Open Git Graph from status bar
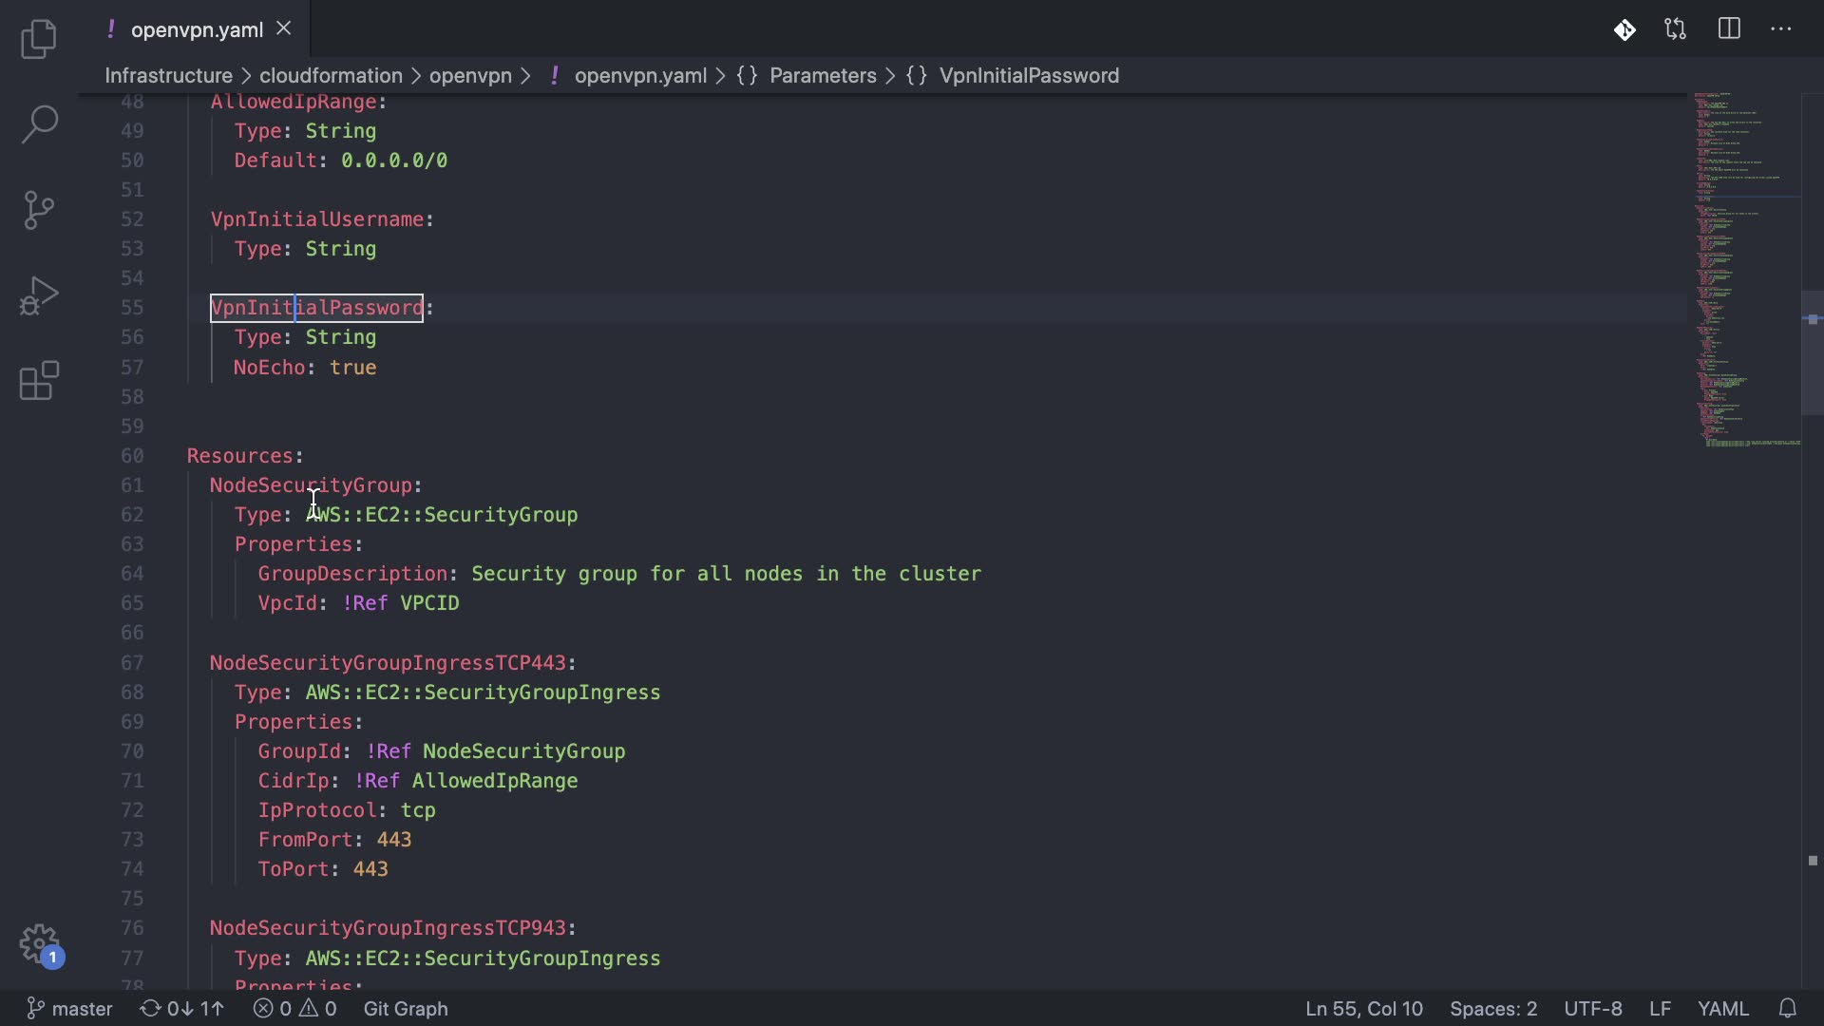Viewport: 1824px width, 1026px height. [406, 1008]
